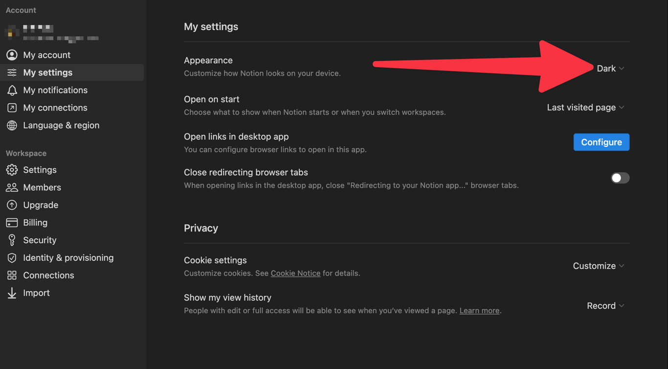The image size is (668, 369).
Task: Click the Billing credit card icon
Action: pyautogui.click(x=12, y=223)
